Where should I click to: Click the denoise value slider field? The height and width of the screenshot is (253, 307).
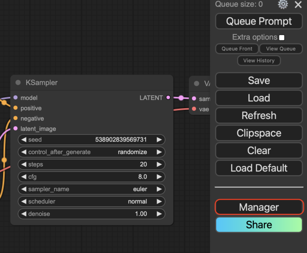coord(92,214)
